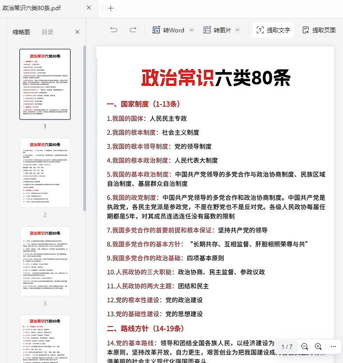
Task: Zoom in with the magnifier plus icon
Action: pos(318,347)
